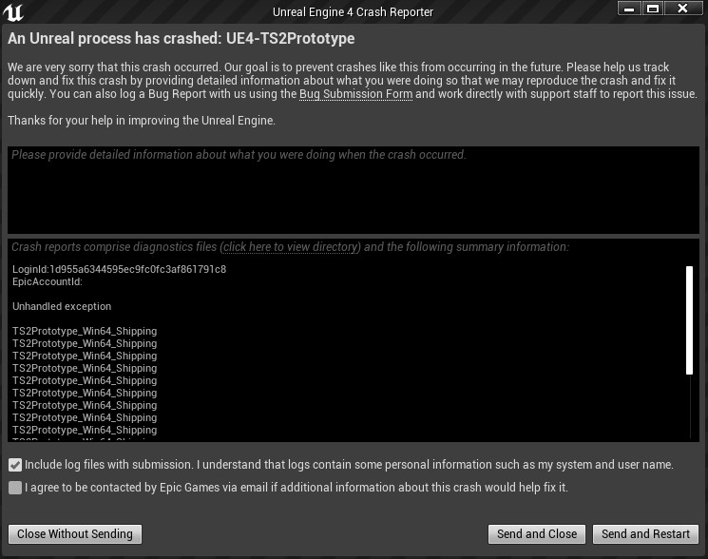Select the LoginId line in summary

point(119,269)
